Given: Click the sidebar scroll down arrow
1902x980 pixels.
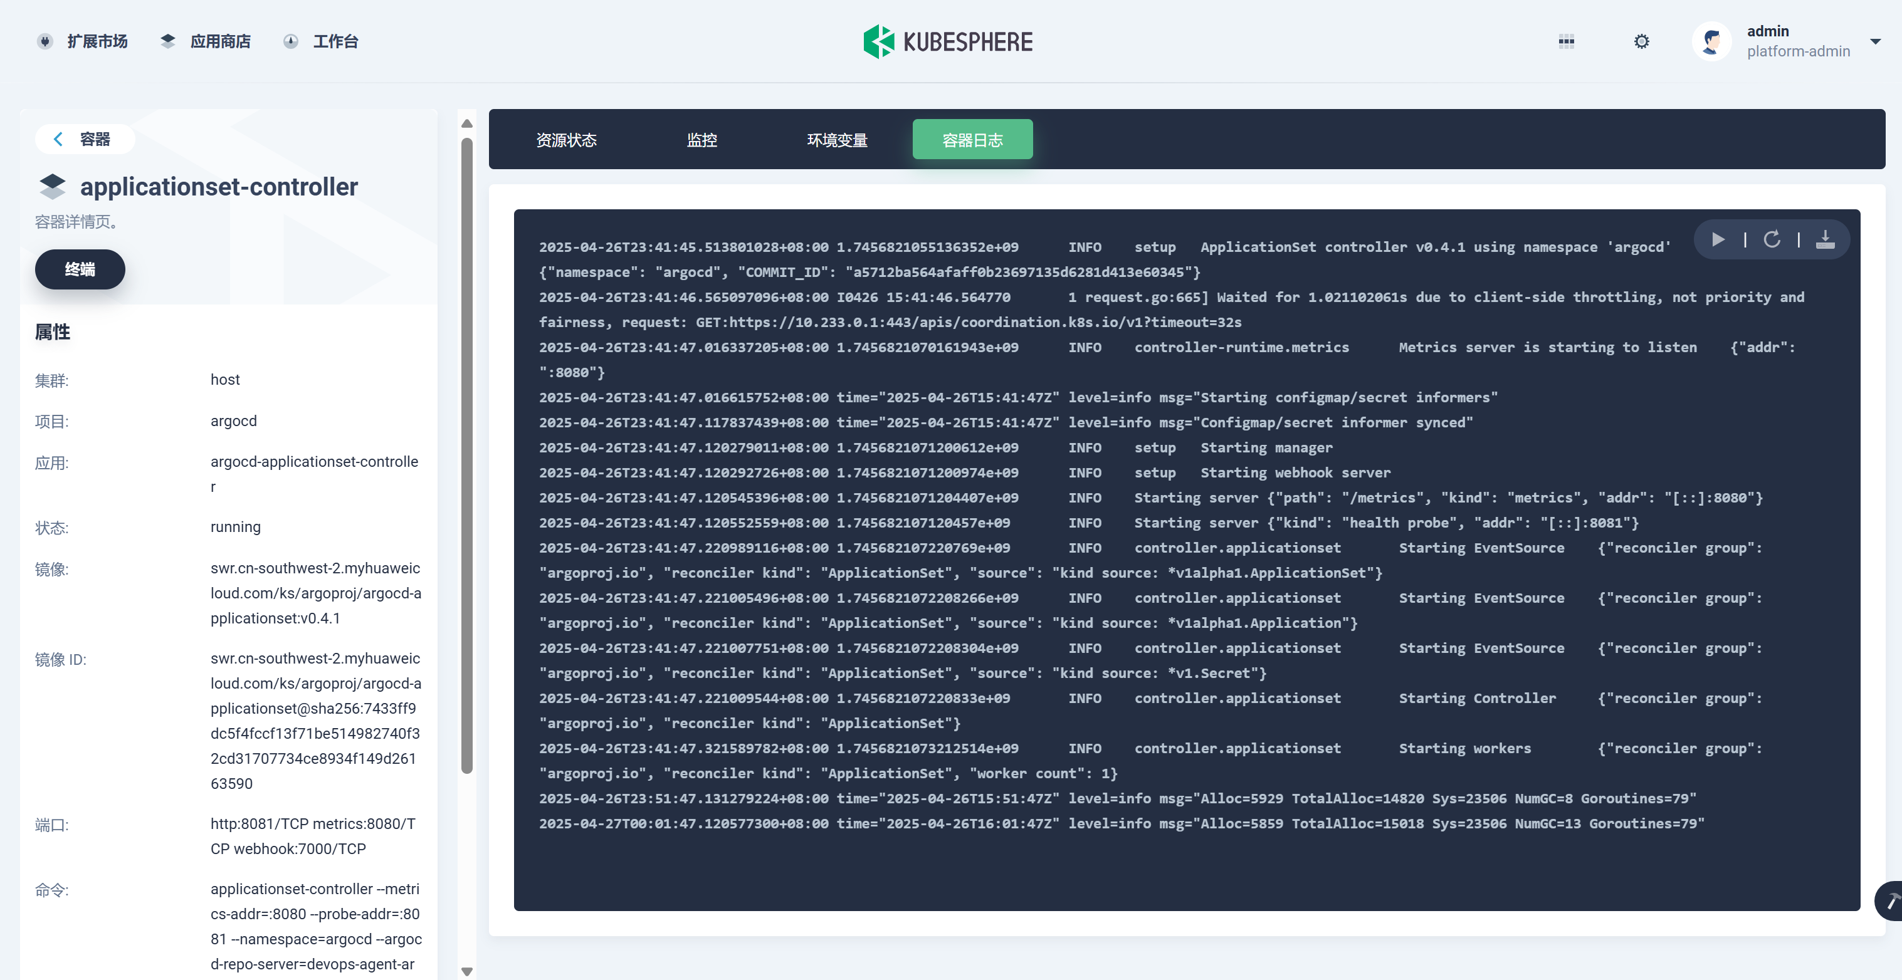Looking at the screenshot, I should coord(466,971).
